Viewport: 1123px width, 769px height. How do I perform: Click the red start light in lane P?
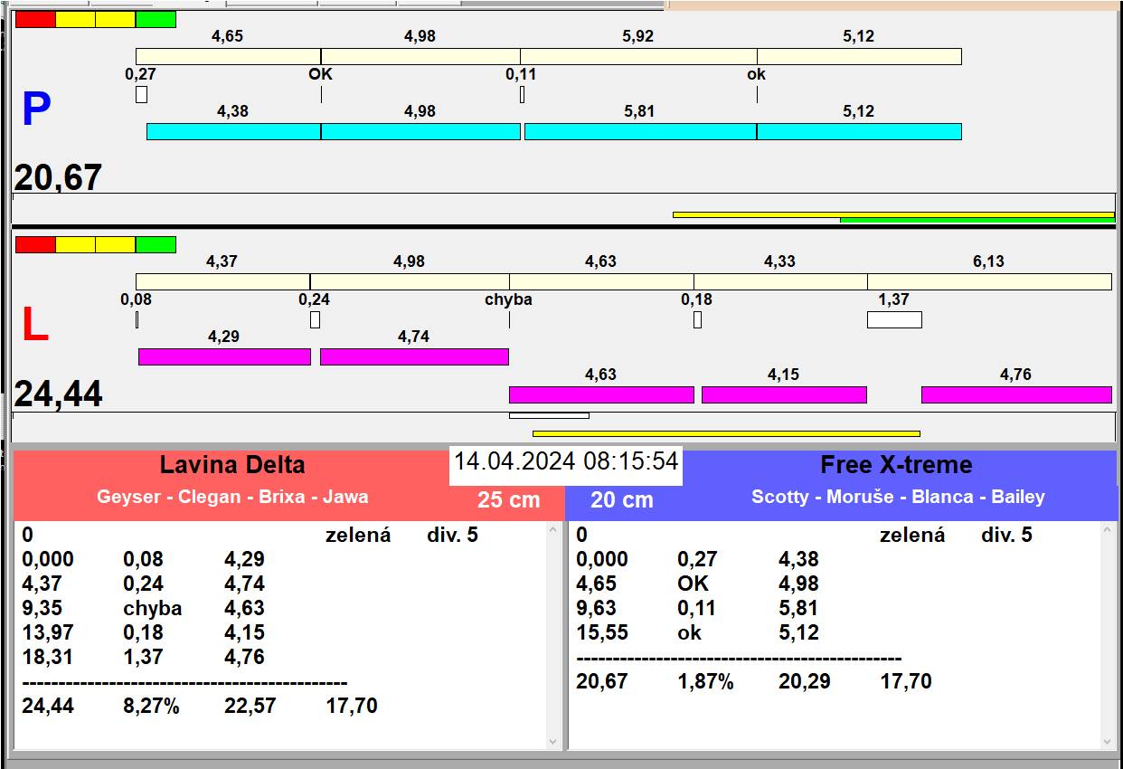(35, 20)
